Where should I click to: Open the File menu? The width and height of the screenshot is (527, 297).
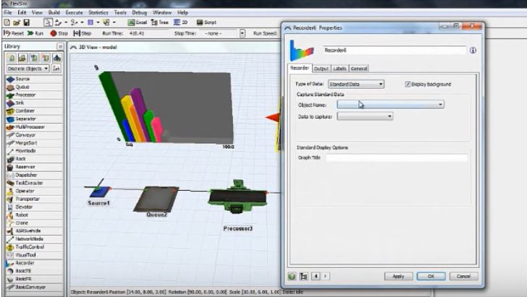click(x=8, y=12)
